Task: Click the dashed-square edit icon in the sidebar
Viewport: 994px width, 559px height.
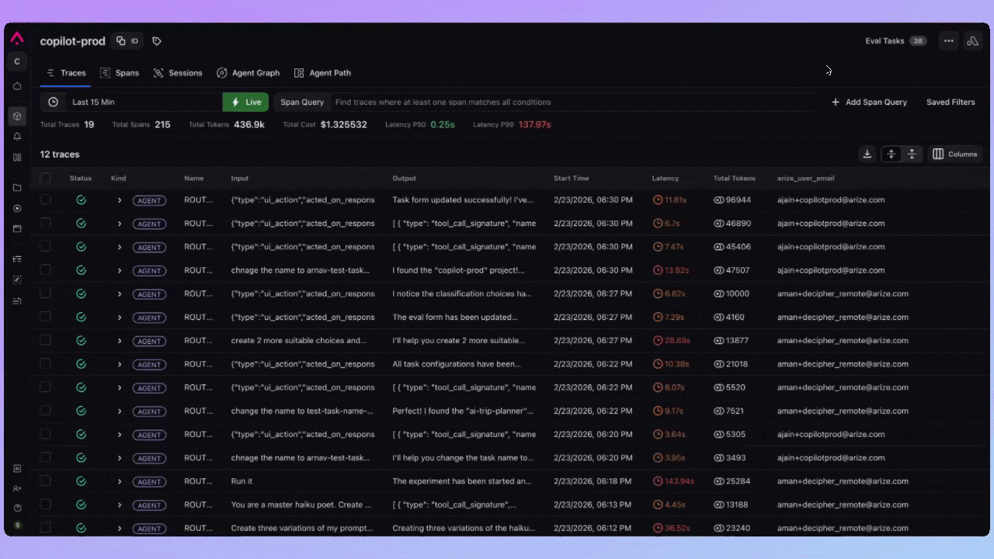Action: (x=17, y=279)
